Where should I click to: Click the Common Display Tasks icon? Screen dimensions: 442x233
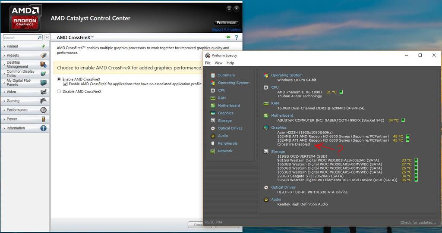(x=44, y=74)
